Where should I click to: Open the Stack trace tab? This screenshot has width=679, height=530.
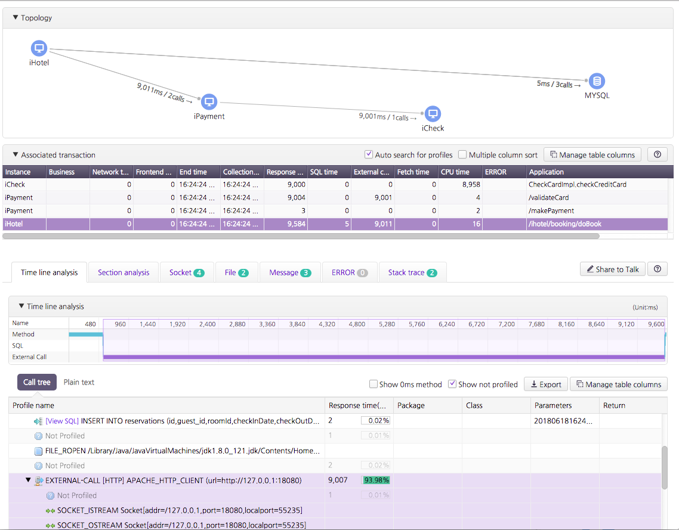(x=412, y=272)
